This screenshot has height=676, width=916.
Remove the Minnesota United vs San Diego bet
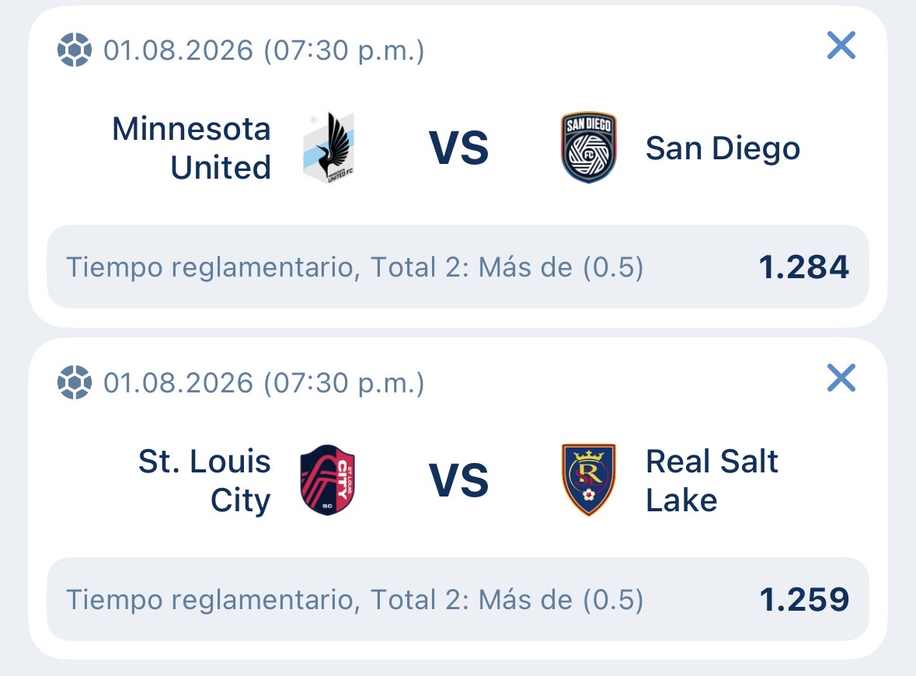pyautogui.click(x=841, y=46)
